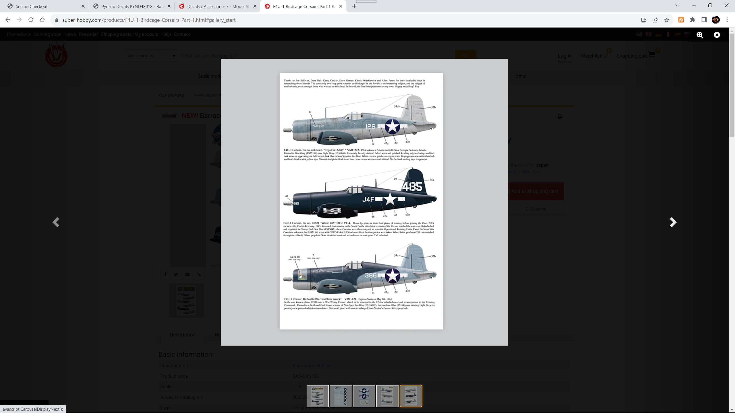Viewport: 735px width, 413px height.
Task: Close the Pyn-up Decals tab
Action: click(169, 6)
